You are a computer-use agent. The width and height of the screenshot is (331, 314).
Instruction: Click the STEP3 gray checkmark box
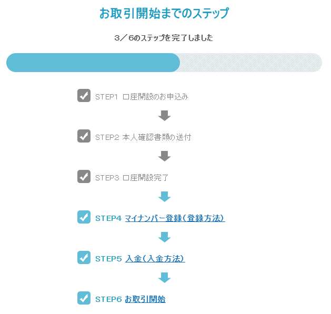pos(84,177)
